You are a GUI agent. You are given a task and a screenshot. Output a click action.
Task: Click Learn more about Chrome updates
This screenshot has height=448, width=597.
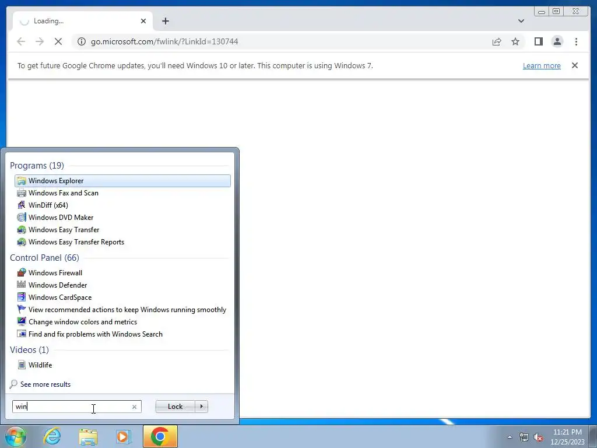pyautogui.click(x=542, y=65)
